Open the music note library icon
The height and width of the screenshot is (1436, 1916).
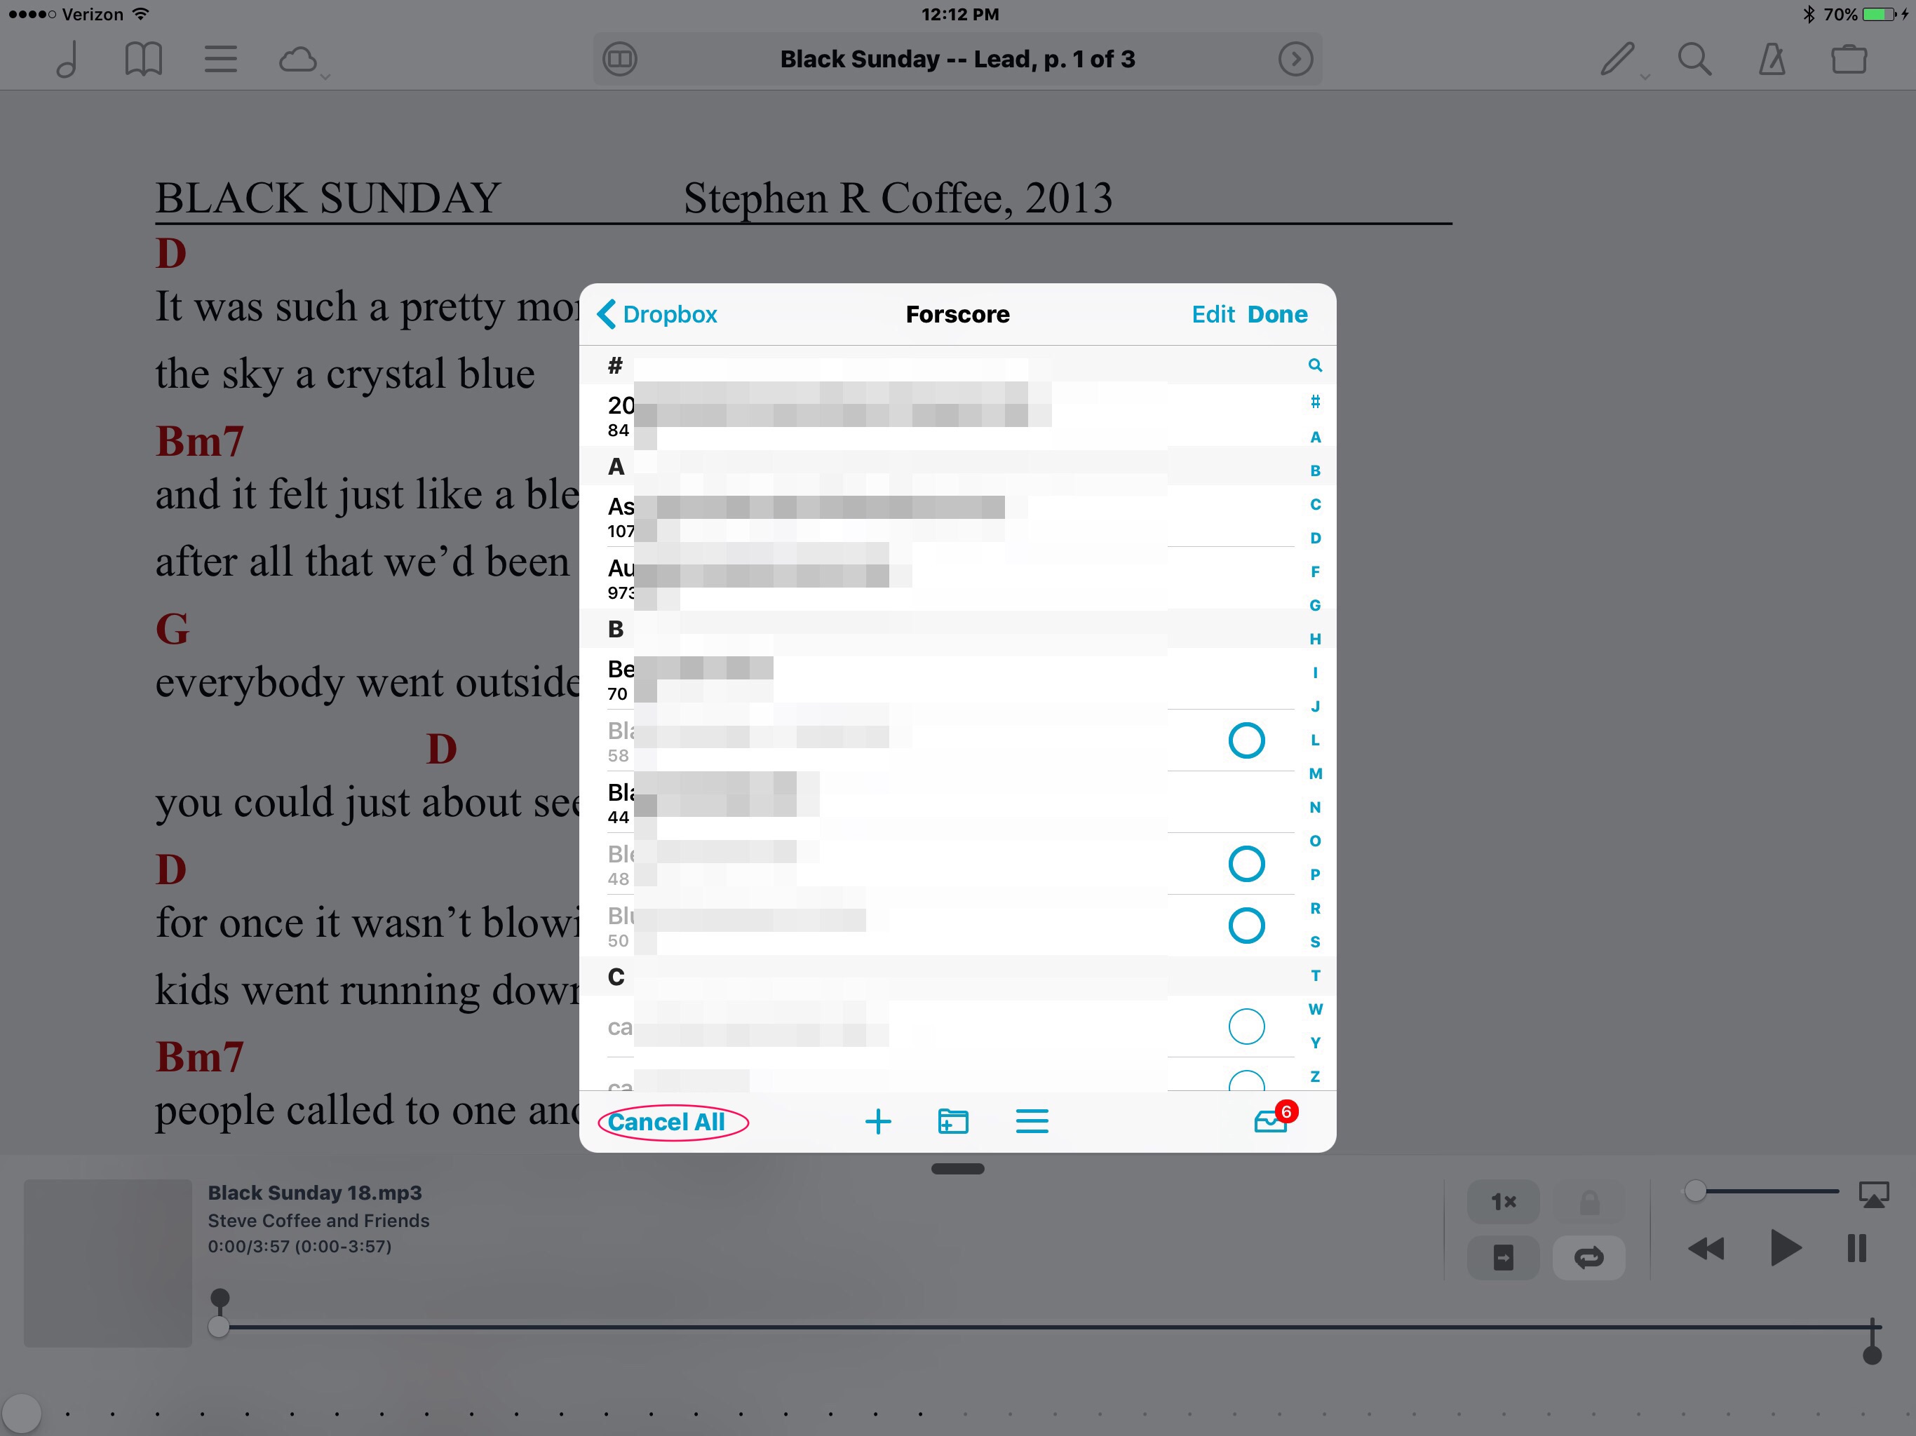coord(67,59)
